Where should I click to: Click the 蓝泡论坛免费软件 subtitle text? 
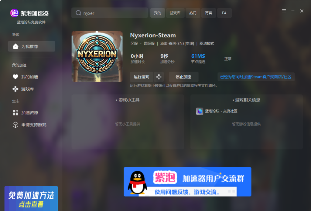(x=31, y=22)
